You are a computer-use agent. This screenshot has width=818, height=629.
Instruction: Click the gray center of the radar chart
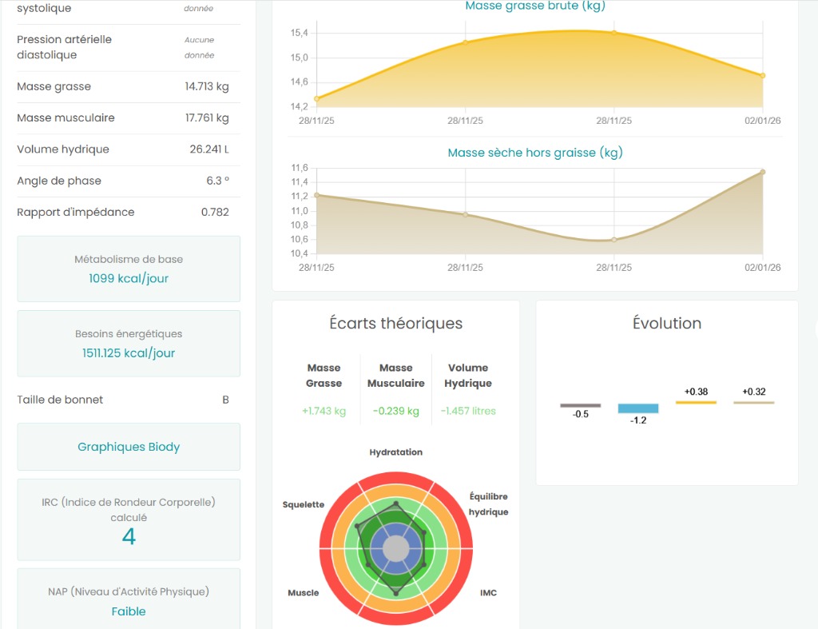point(395,549)
